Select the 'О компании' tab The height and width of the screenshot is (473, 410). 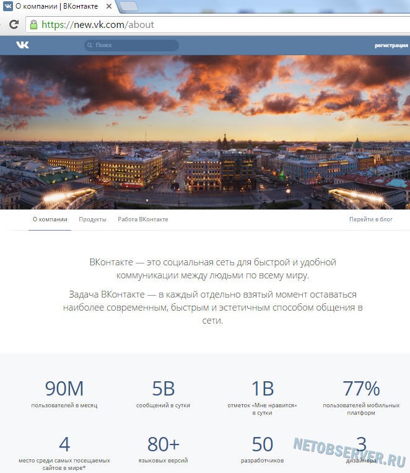[x=50, y=219]
